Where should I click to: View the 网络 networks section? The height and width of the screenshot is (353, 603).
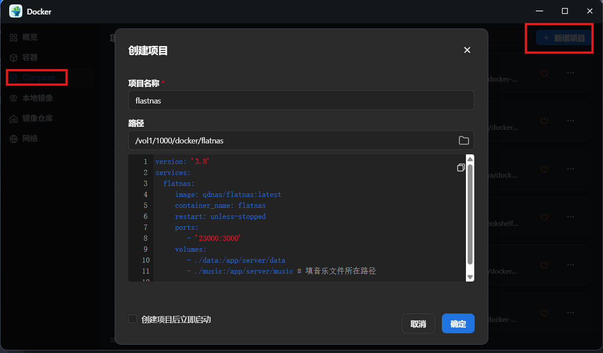tap(13, 138)
